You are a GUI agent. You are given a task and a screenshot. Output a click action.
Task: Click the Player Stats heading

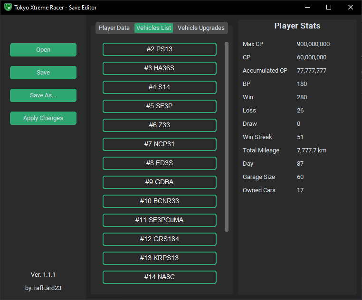(297, 26)
